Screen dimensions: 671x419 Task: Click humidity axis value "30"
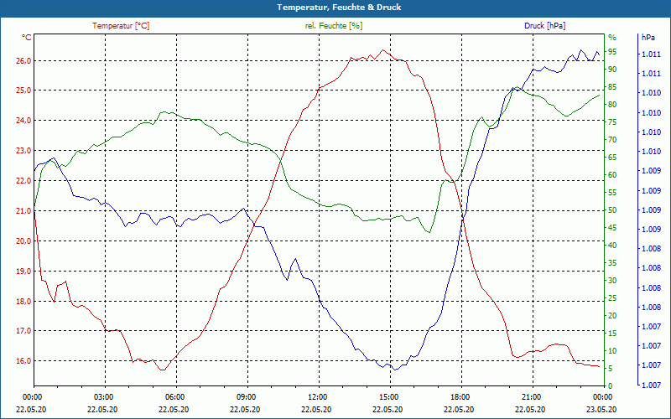[x=612, y=281]
